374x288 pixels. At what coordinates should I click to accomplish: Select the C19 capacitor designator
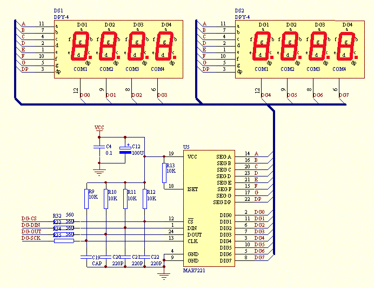[x=96, y=257]
